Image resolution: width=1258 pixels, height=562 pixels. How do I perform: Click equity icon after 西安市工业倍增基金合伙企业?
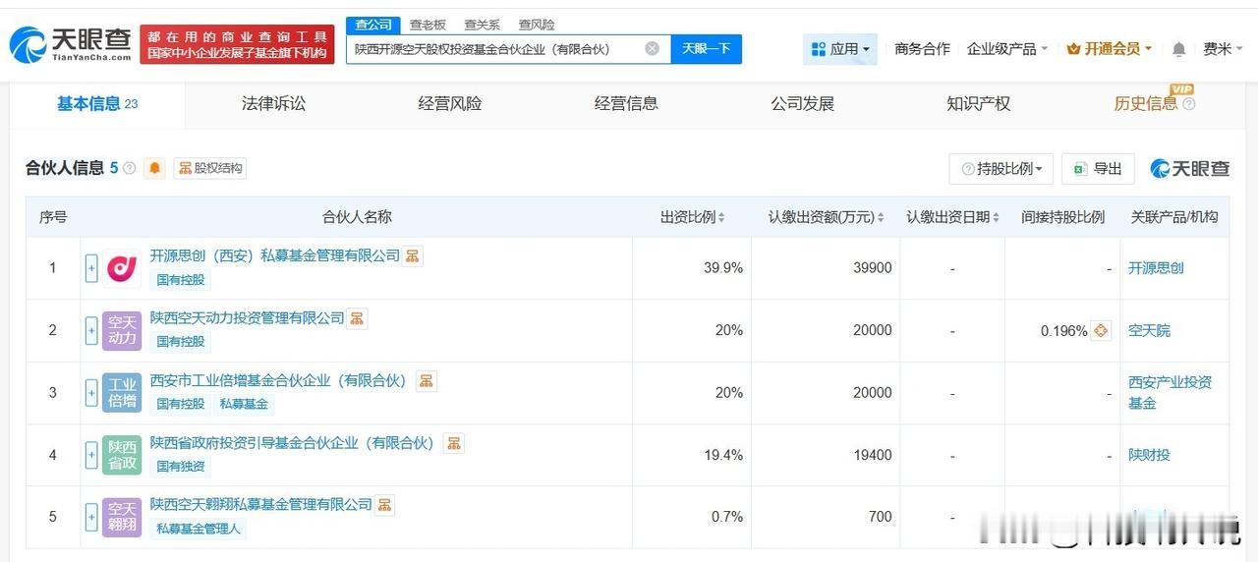[426, 380]
